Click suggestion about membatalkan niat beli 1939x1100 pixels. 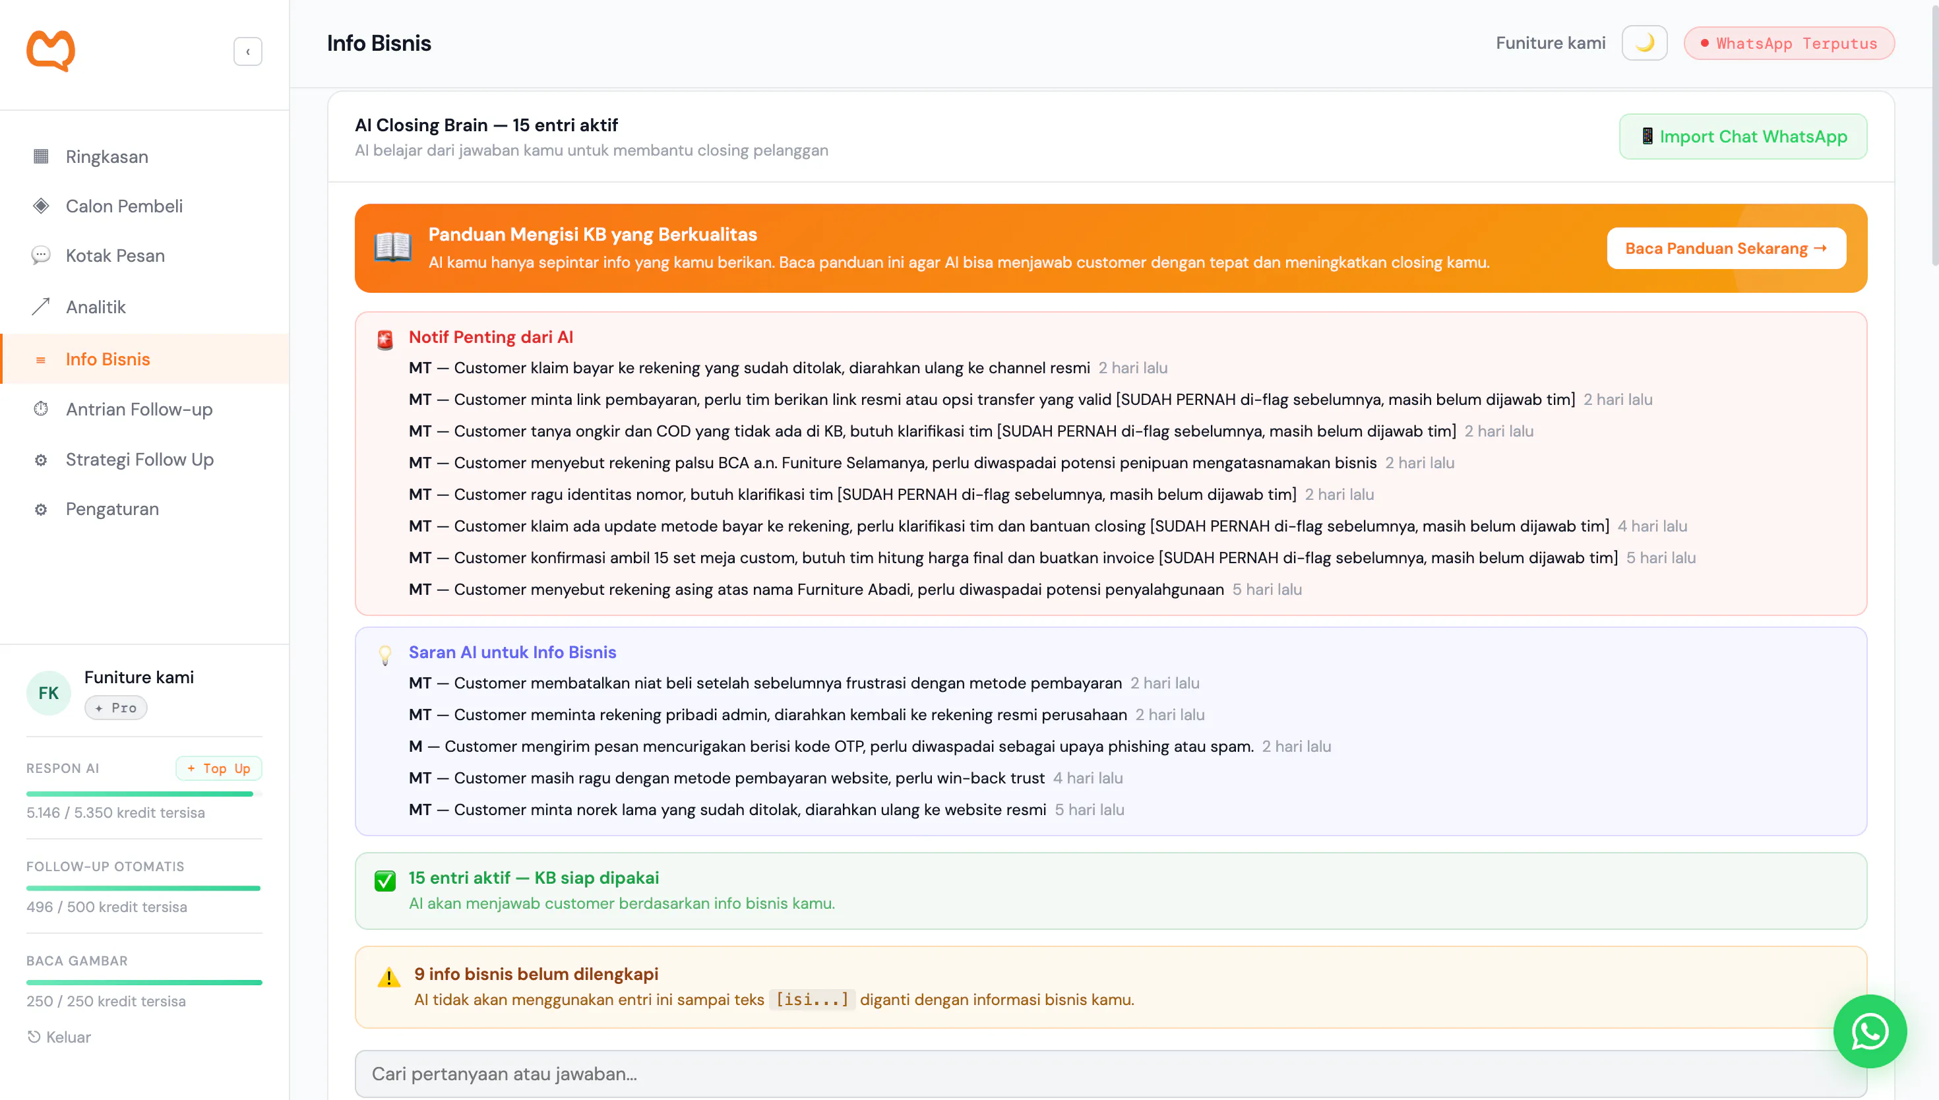click(804, 684)
